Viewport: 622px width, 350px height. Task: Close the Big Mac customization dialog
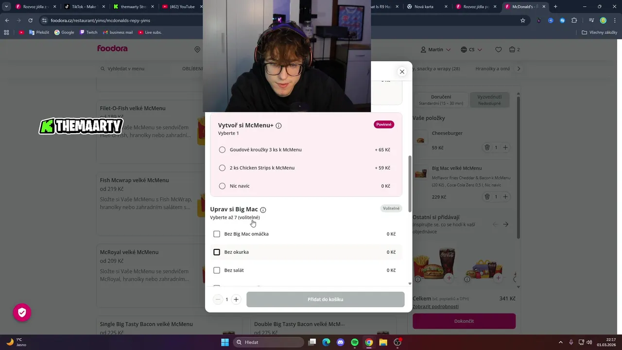[402, 71]
